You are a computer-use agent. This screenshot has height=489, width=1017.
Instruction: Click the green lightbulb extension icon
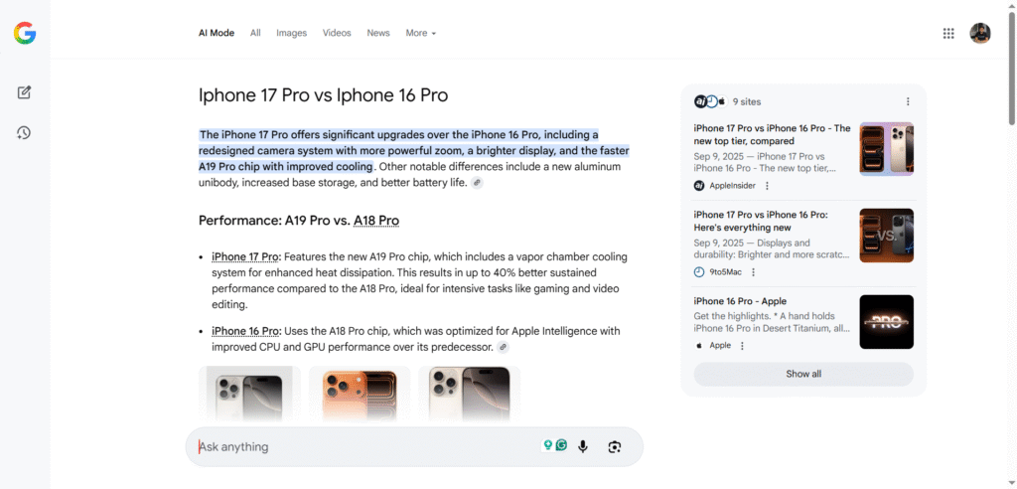(x=548, y=445)
